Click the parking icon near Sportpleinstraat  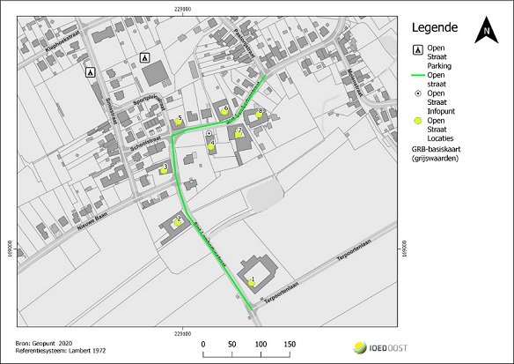145,58
